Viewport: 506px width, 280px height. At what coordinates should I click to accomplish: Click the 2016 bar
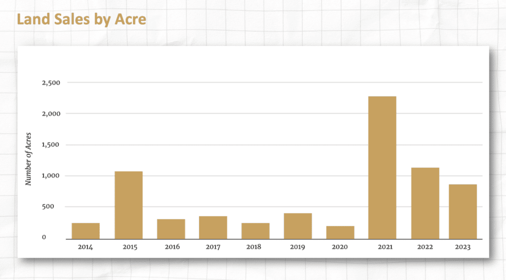(x=171, y=229)
